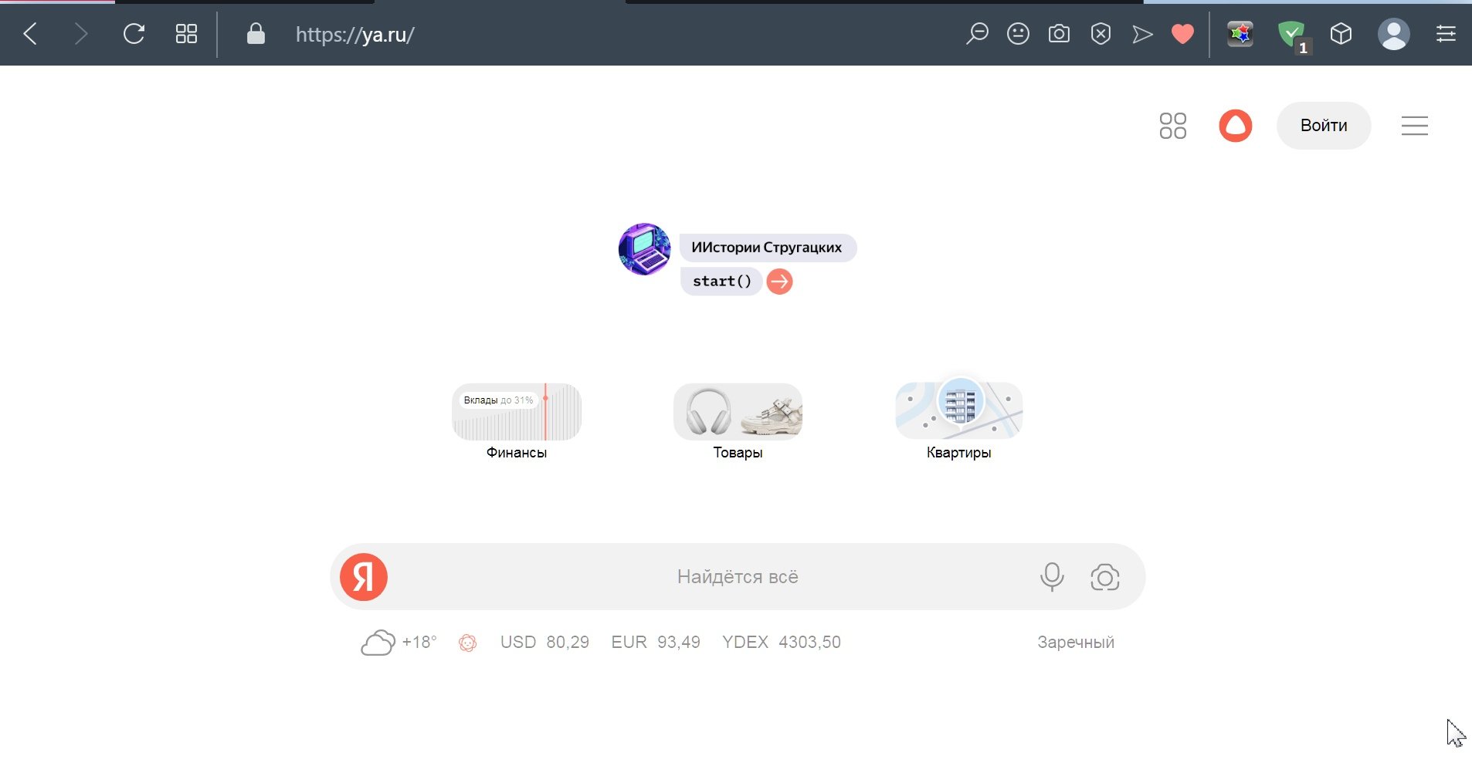Start voice search with the microphone icon
The height and width of the screenshot is (766, 1472).
click(x=1052, y=576)
